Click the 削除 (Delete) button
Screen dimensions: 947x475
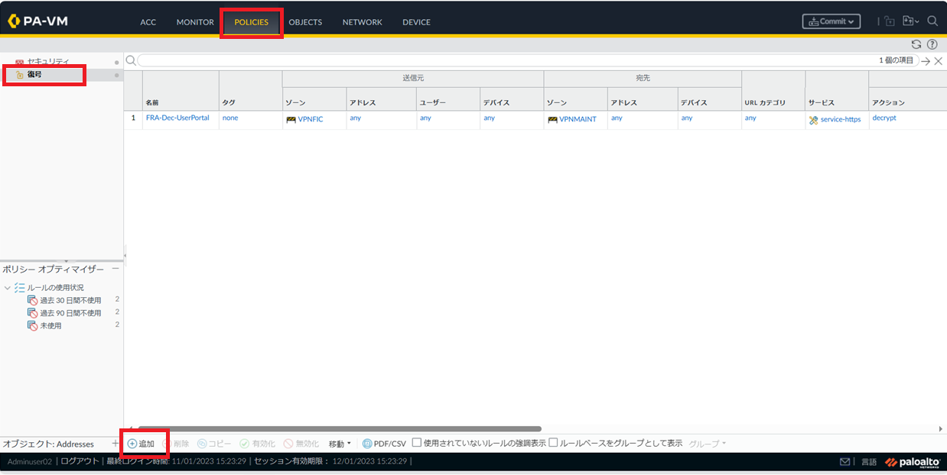(x=175, y=444)
